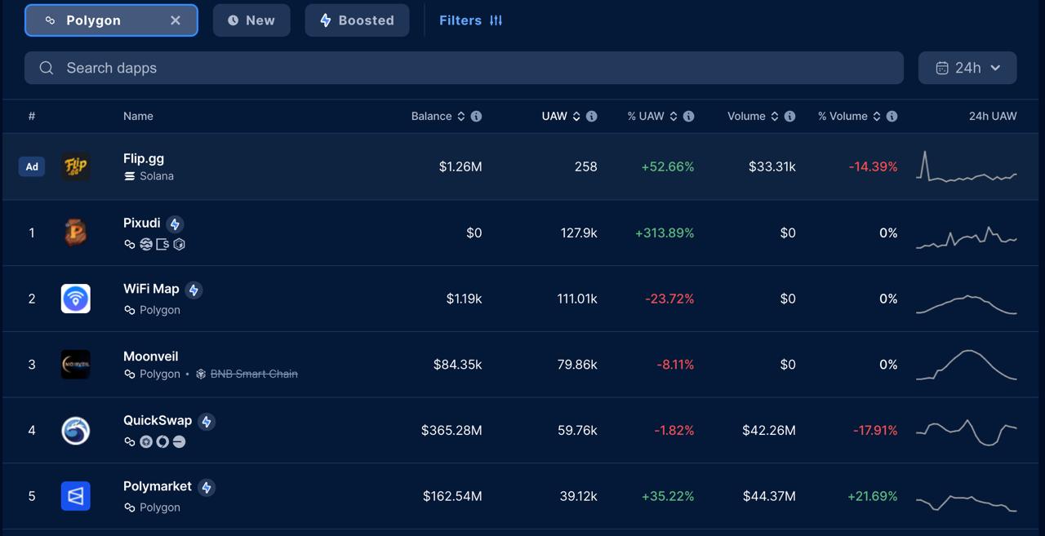Screen dimensions: 1045x536
Task: Open the Flip.gg ad listing
Action: pos(144,158)
